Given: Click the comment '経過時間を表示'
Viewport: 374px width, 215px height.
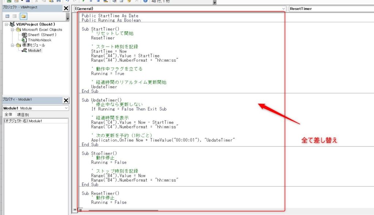Looking at the screenshot, I should pos(110,118).
